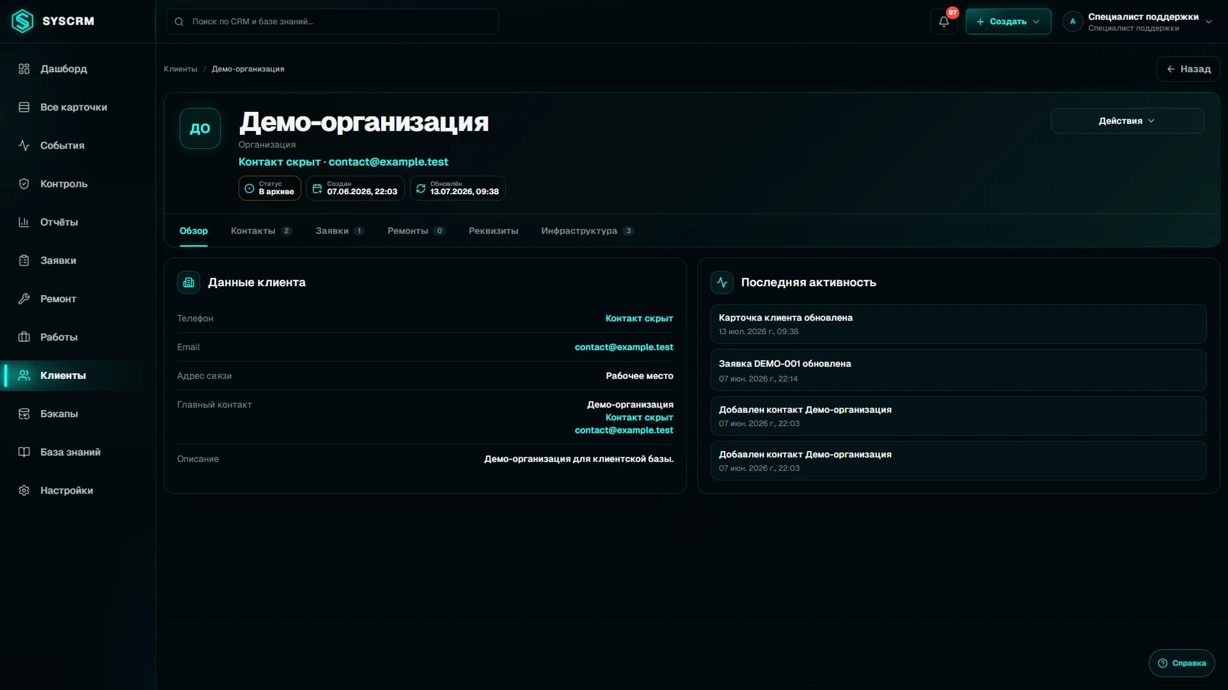
Task: Click the CRM search input field
Action: point(333,22)
